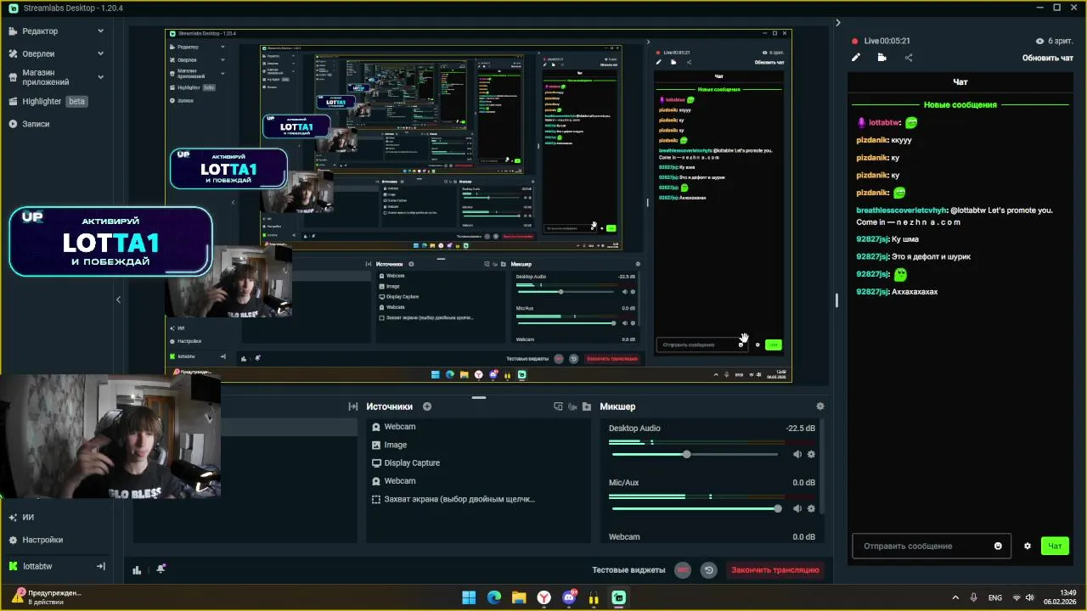Viewport: 1087px width, 611px height.
Task: Click the Live 00:05:21 status indicator
Action: [x=881, y=41]
